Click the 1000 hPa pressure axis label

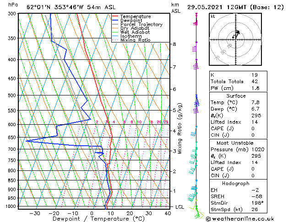click(x=12, y=206)
